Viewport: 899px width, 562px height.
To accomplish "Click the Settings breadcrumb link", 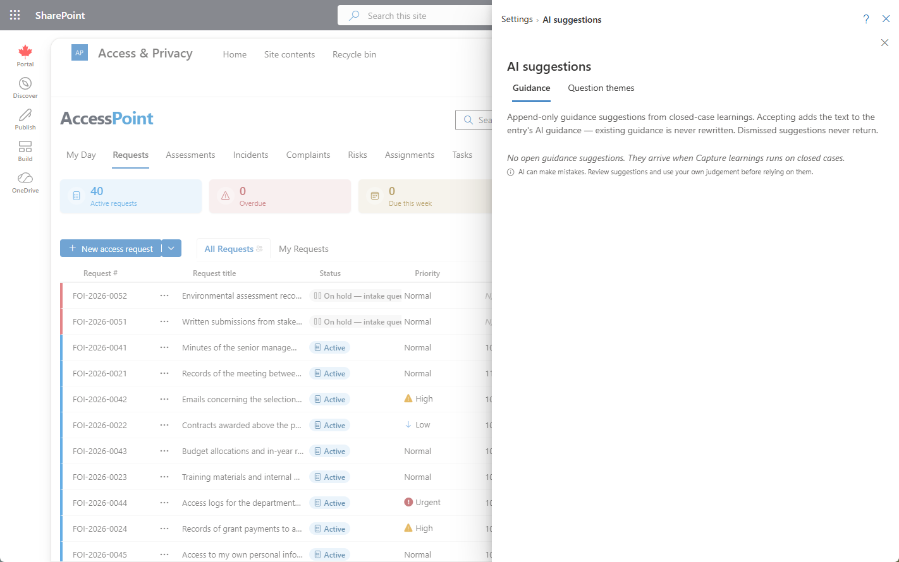I will pyautogui.click(x=517, y=19).
